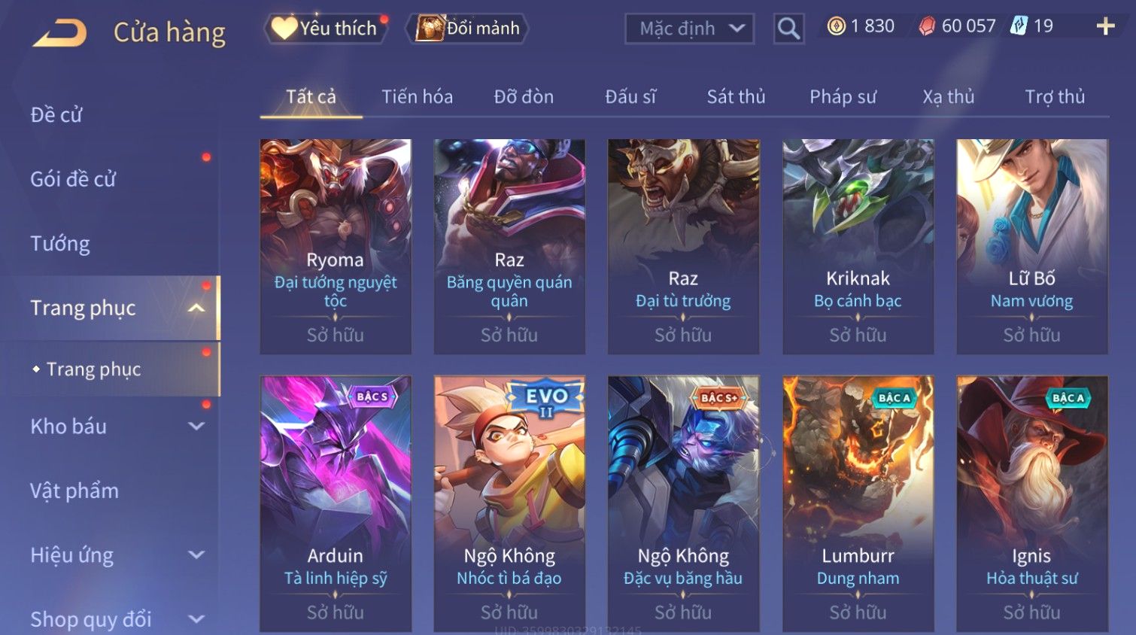Select the Arduin Tà linh hiệp sỹ card
The image size is (1136, 635).
point(336,504)
